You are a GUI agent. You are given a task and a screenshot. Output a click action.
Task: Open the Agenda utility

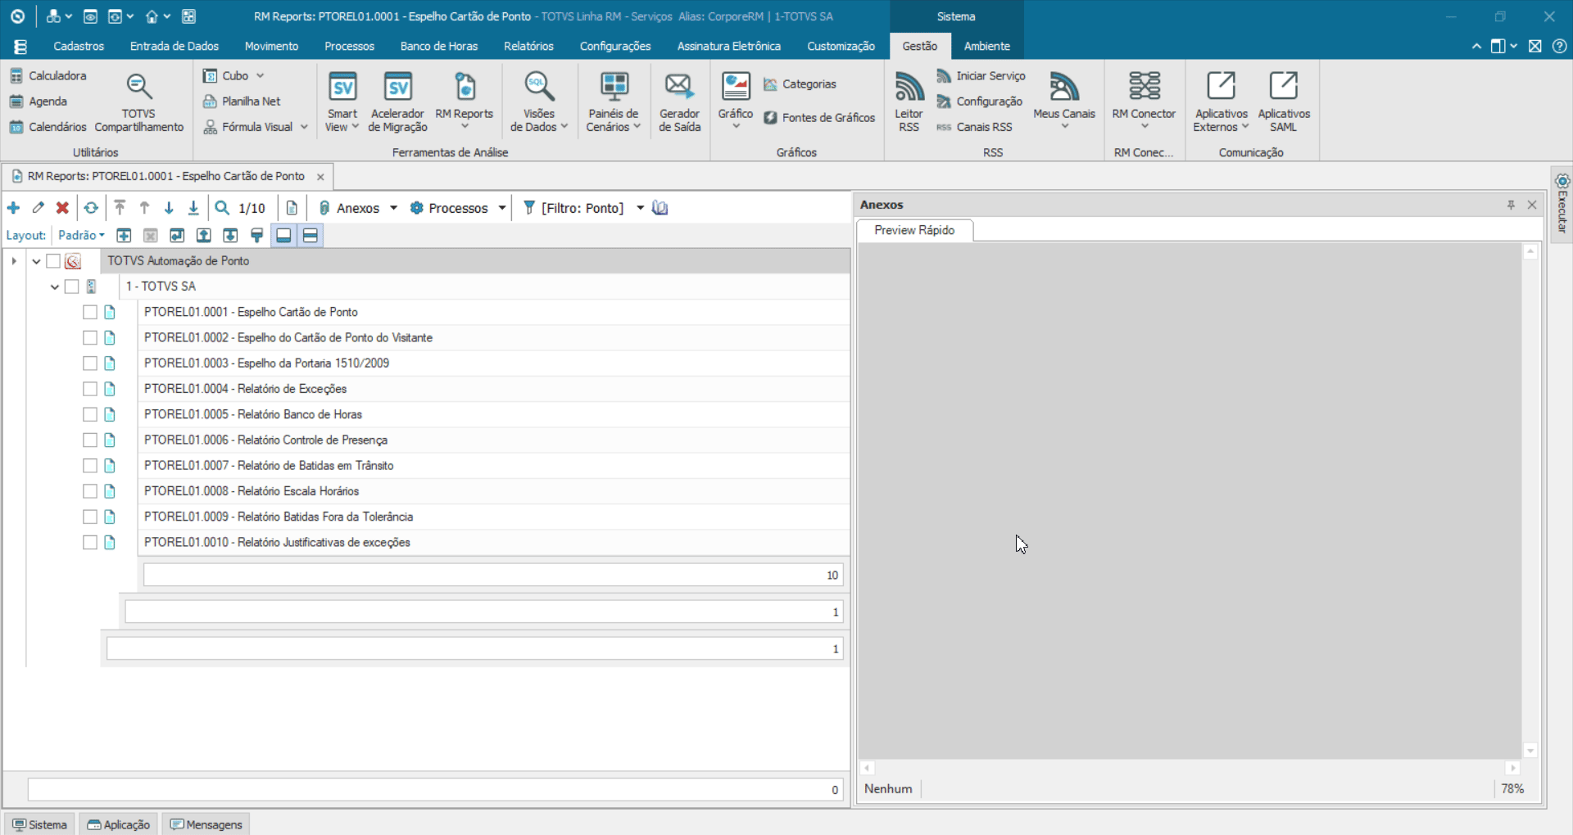point(39,102)
